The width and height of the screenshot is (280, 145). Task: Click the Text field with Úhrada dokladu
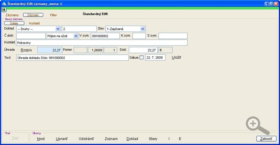pos(73,58)
